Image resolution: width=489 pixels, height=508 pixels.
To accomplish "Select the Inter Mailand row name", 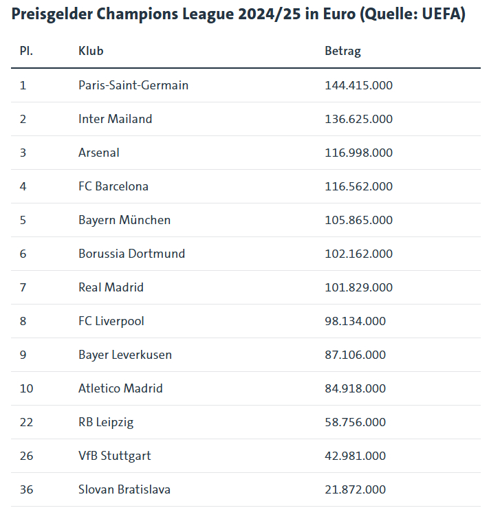I will click(x=115, y=119).
